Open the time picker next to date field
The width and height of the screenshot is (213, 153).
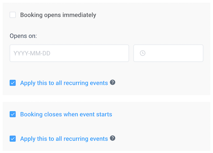pyautogui.click(x=168, y=53)
